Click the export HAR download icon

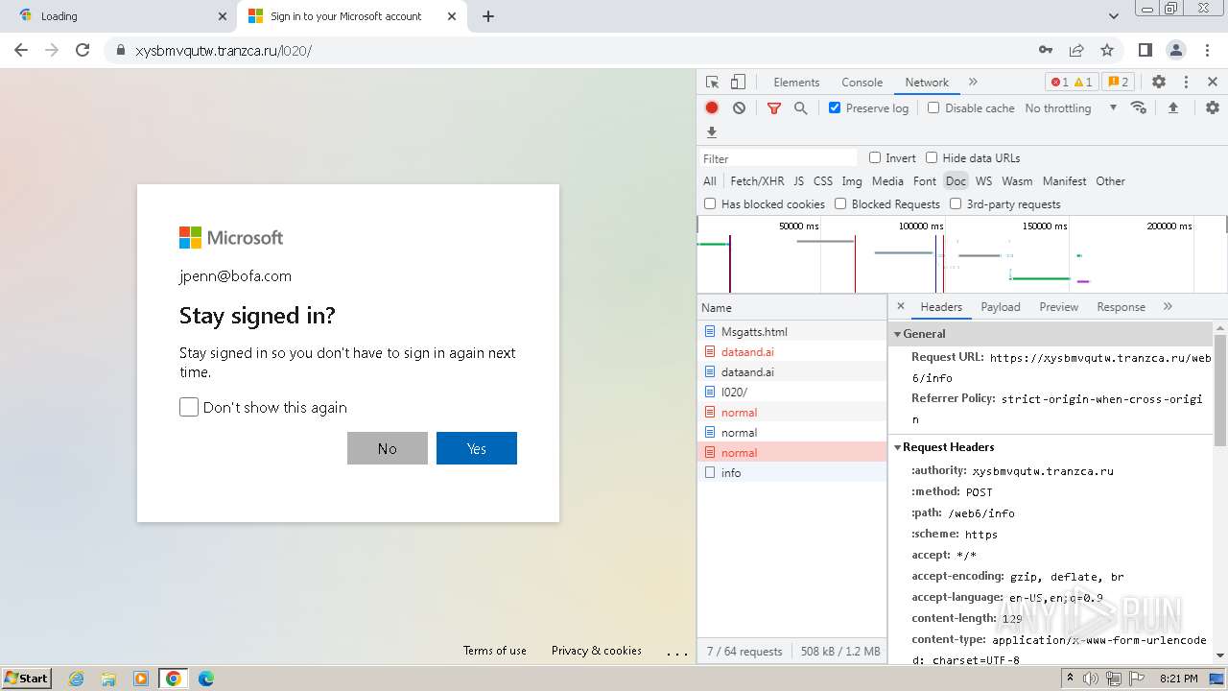click(712, 132)
